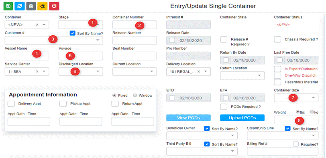Click the Appointment Information heading
326x158 pixels.
click(x=43, y=95)
